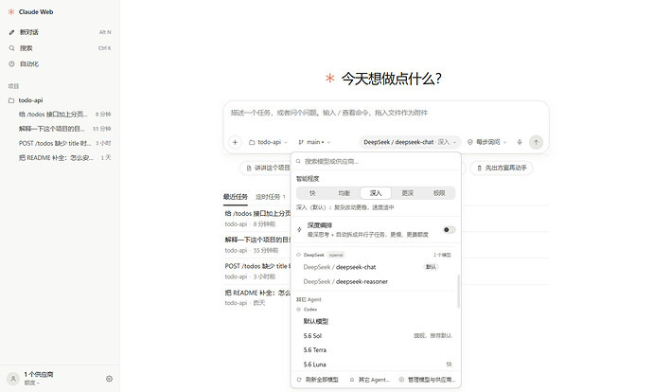Click the 其它 Agent... footer link
The height and width of the screenshot is (392, 653).
pos(369,380)
